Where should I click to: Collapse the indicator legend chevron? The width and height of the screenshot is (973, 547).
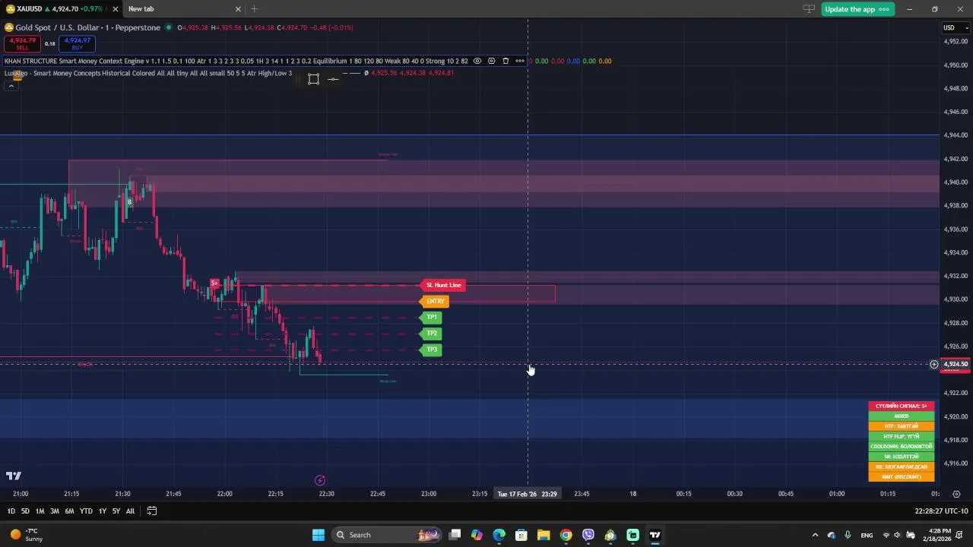click(11, 86)
